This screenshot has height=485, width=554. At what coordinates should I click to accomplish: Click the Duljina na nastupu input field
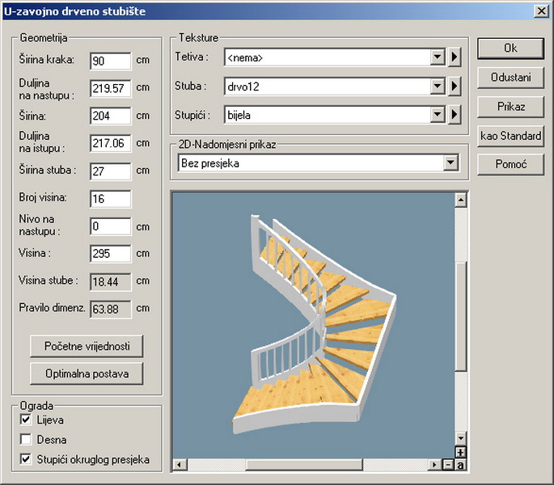(111, 88)
